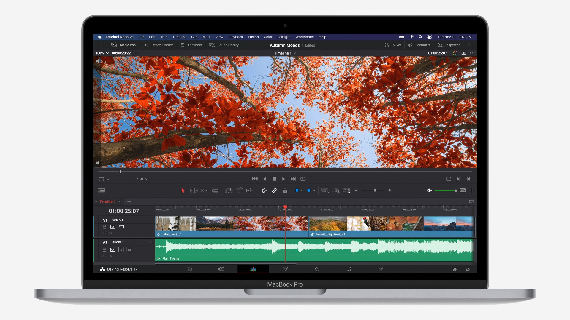Enable linked selection in the timeline
570x320 pixels.
click(274, 191)
